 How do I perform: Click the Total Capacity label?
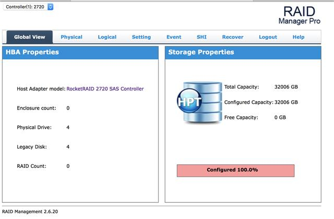click(242, 87)
